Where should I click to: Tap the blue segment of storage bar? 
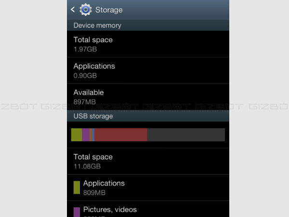coord(93,135)
